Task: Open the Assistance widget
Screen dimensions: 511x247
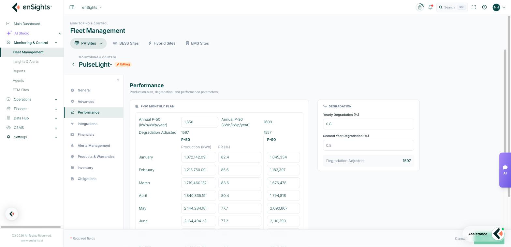Action: (484, 234)
